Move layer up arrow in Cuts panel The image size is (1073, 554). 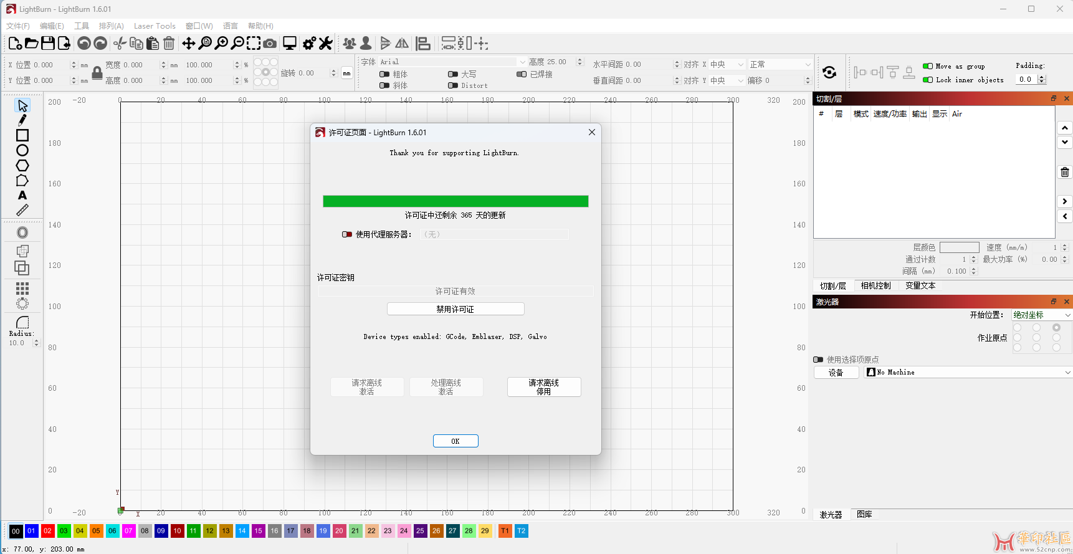click(1065, 128)
